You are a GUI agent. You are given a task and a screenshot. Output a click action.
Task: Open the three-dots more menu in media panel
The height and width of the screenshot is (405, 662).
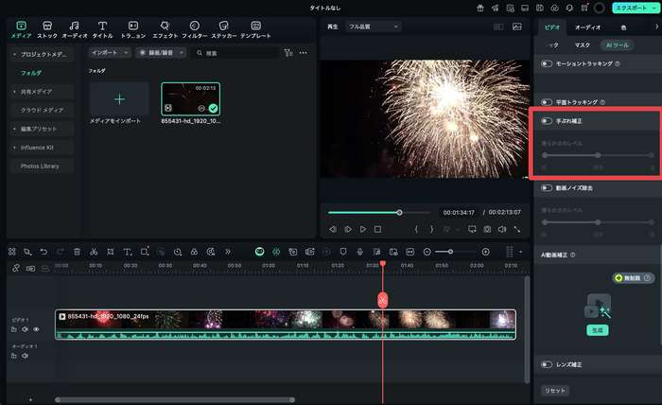tap(304, 53)
